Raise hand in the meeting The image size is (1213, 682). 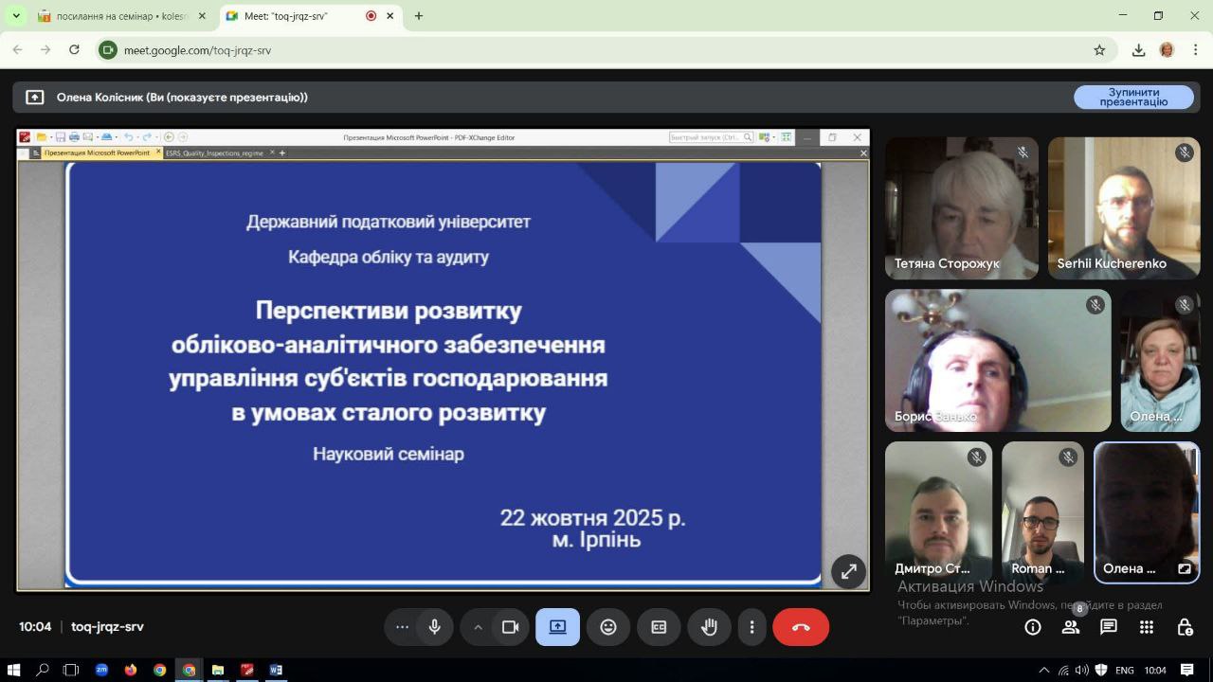coord(709,627)
